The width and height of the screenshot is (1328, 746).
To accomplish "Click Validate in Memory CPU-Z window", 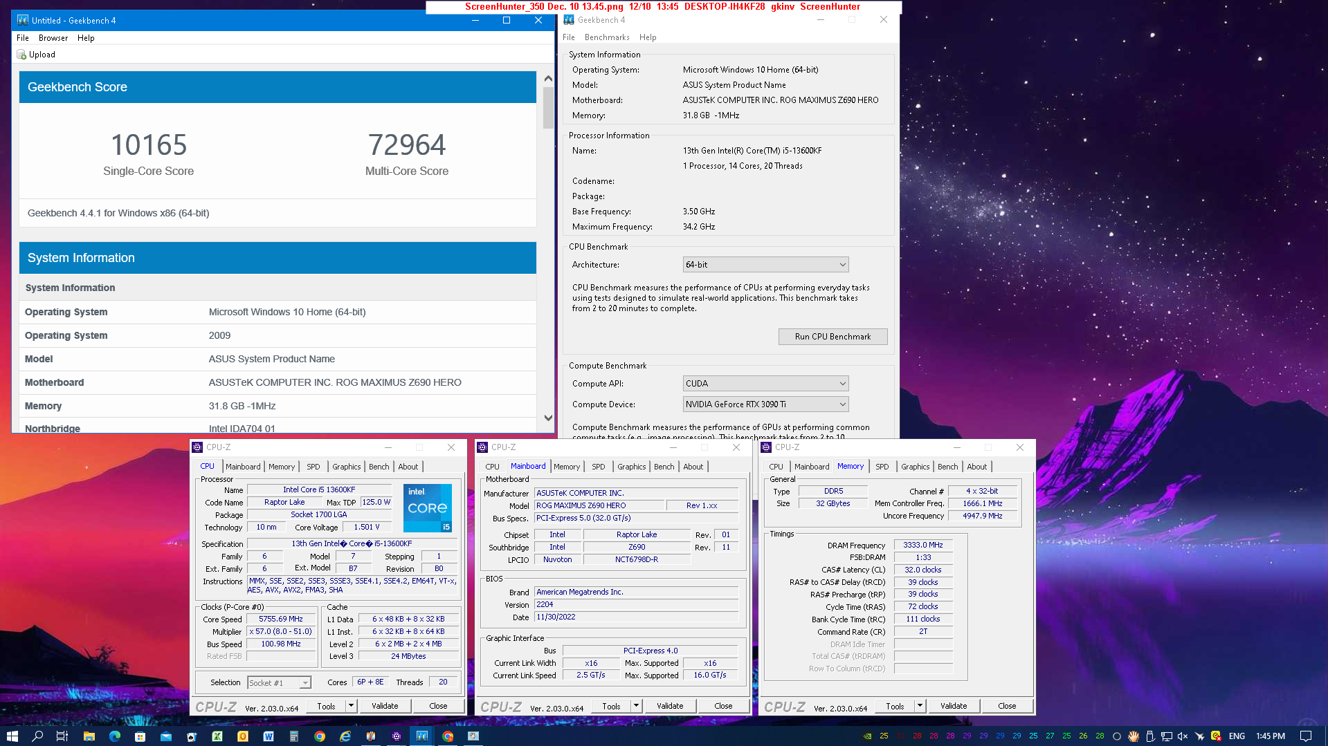I will click(x=954, y=706).
